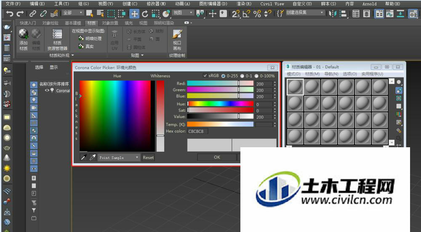421x232 pixels.
Task: Activate the Select and Scale tool
Action: (x=155, y=14)
